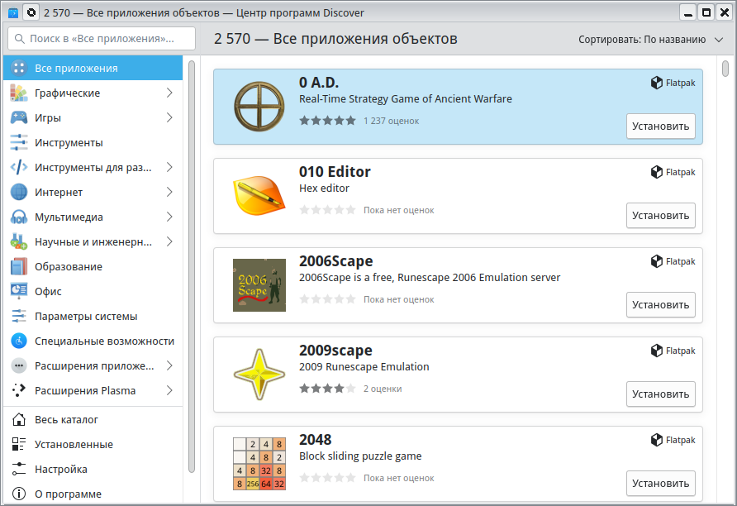
Task: Click the 2048 puzzle game icon
Action: click(259, 464)
